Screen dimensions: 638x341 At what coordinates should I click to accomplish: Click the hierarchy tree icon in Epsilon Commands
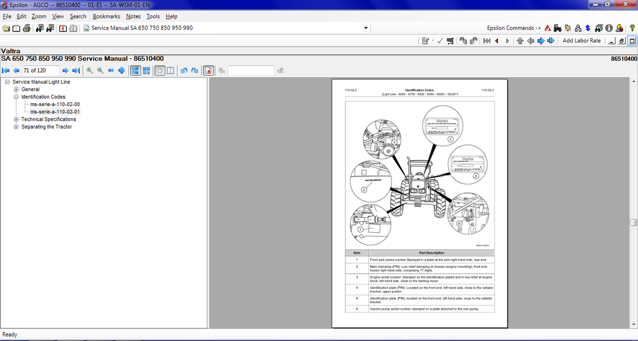(578, 28)
